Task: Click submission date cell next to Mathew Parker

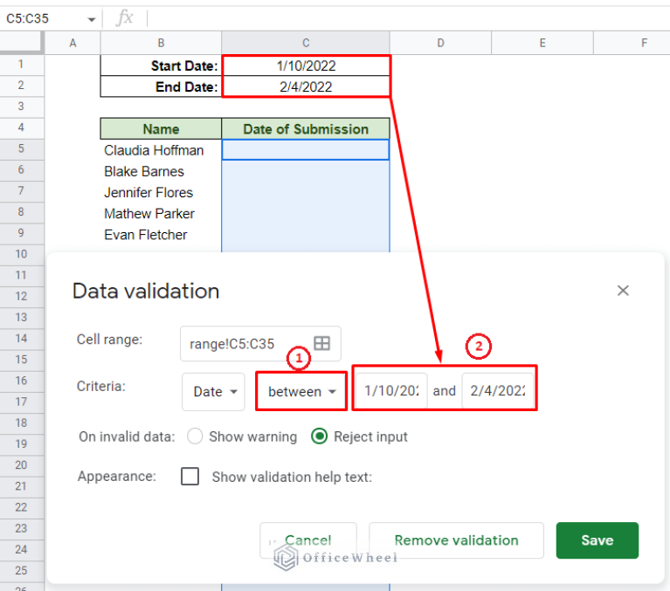Action: [306, 214]
